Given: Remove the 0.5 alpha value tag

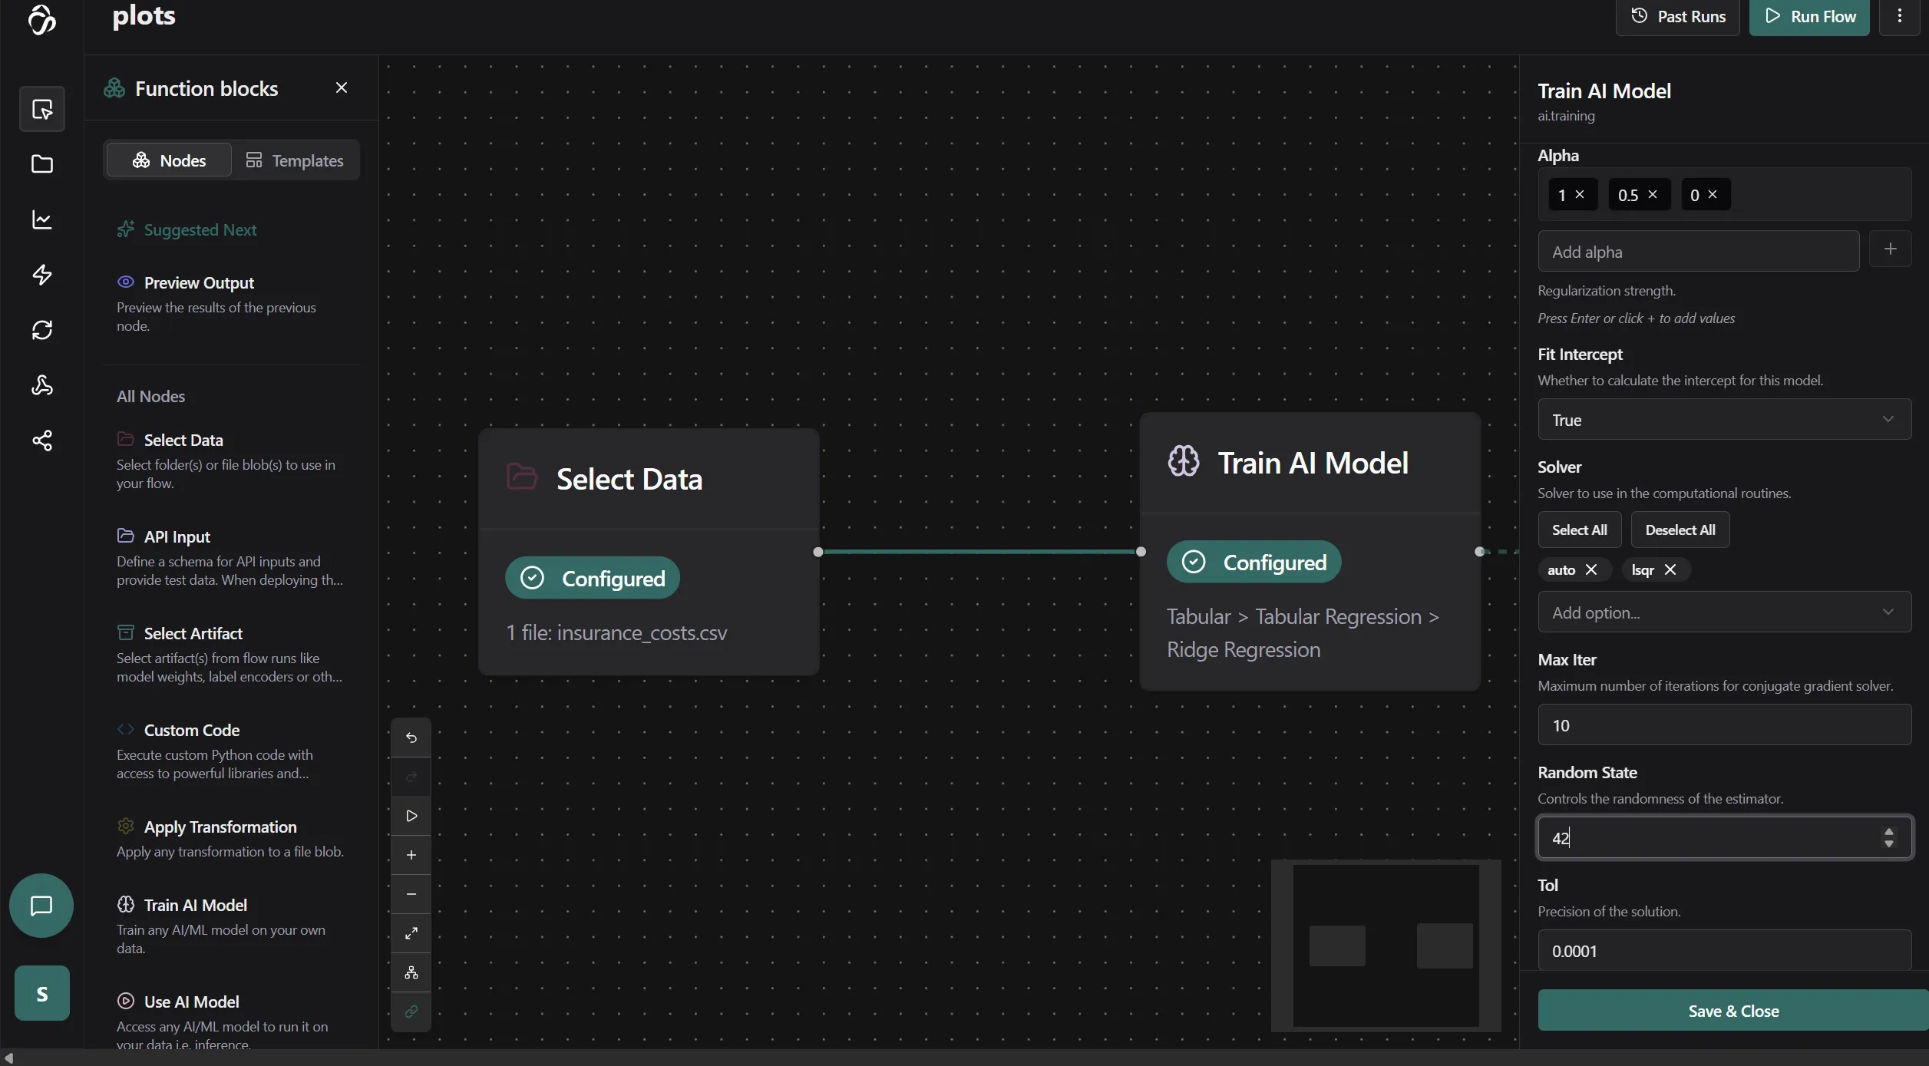Looking at the screenshot, I should 1653,195.
